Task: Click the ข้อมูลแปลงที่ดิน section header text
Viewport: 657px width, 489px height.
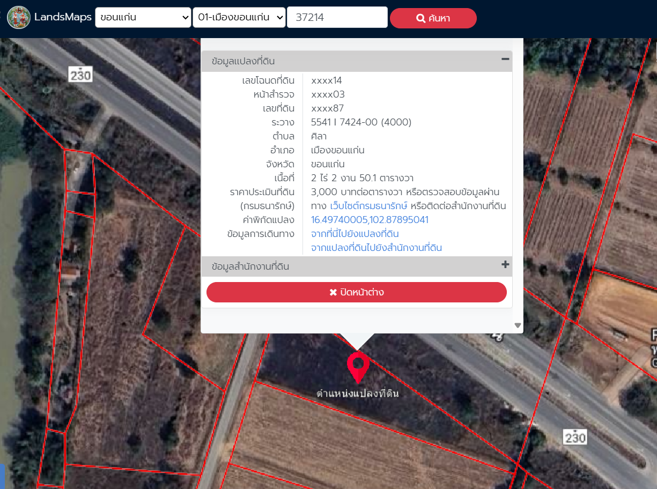Action: 243,61
